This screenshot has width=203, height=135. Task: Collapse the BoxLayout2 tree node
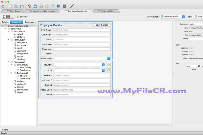point(11,65)
